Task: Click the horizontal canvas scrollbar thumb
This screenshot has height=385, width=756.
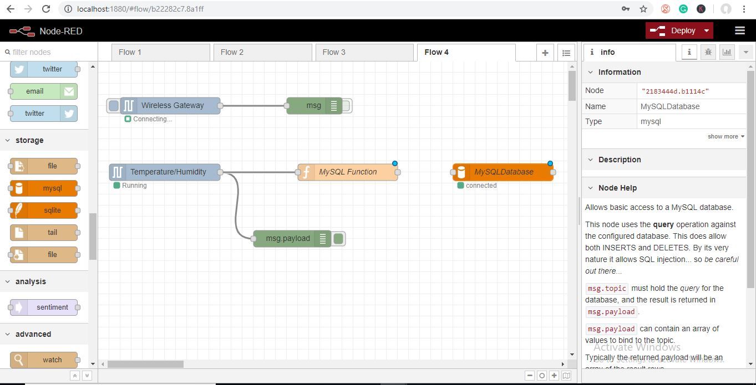Action: pyautogui.click(x=145, y=364)
